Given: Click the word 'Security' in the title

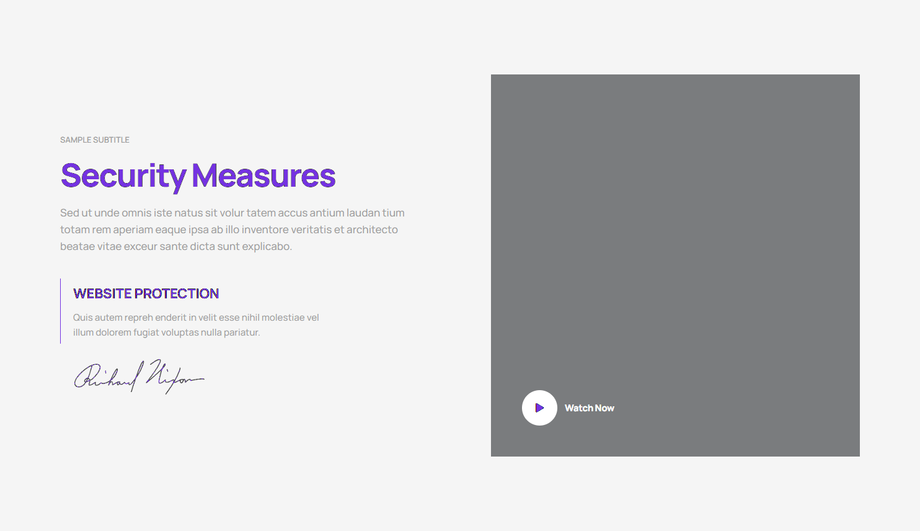Looking at the screenshot, I should pos(123,176).
